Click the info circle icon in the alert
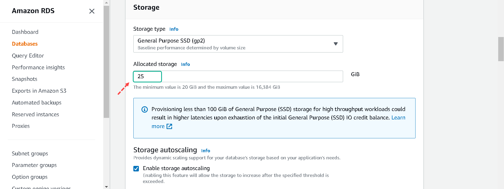The image size is (504, 189). pos(145,109)
